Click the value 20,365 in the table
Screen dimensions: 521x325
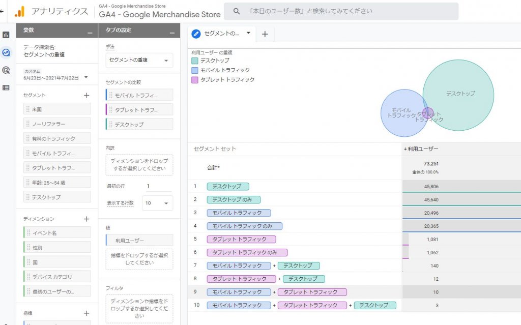tap(431, 226)
